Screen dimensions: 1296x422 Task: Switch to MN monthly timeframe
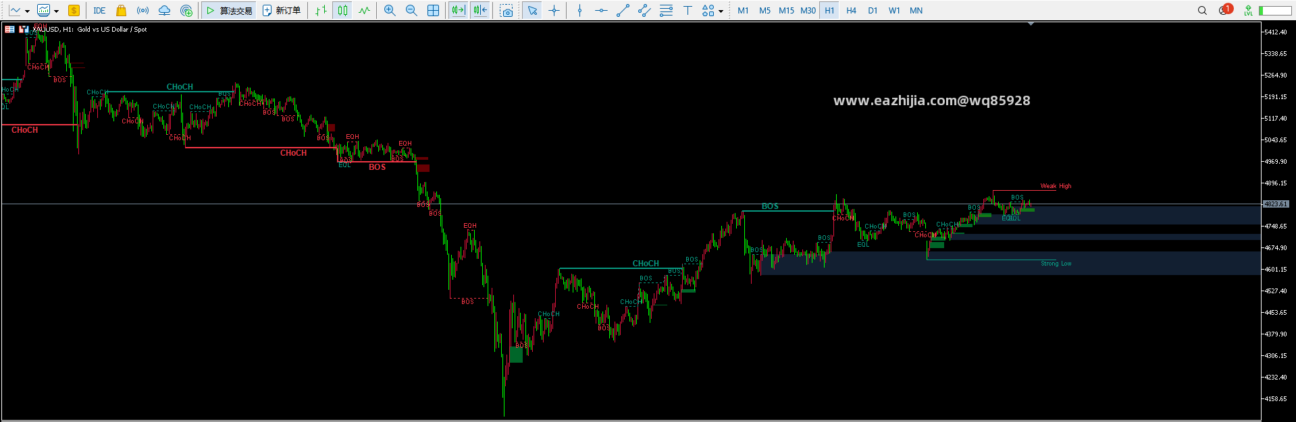916,10
